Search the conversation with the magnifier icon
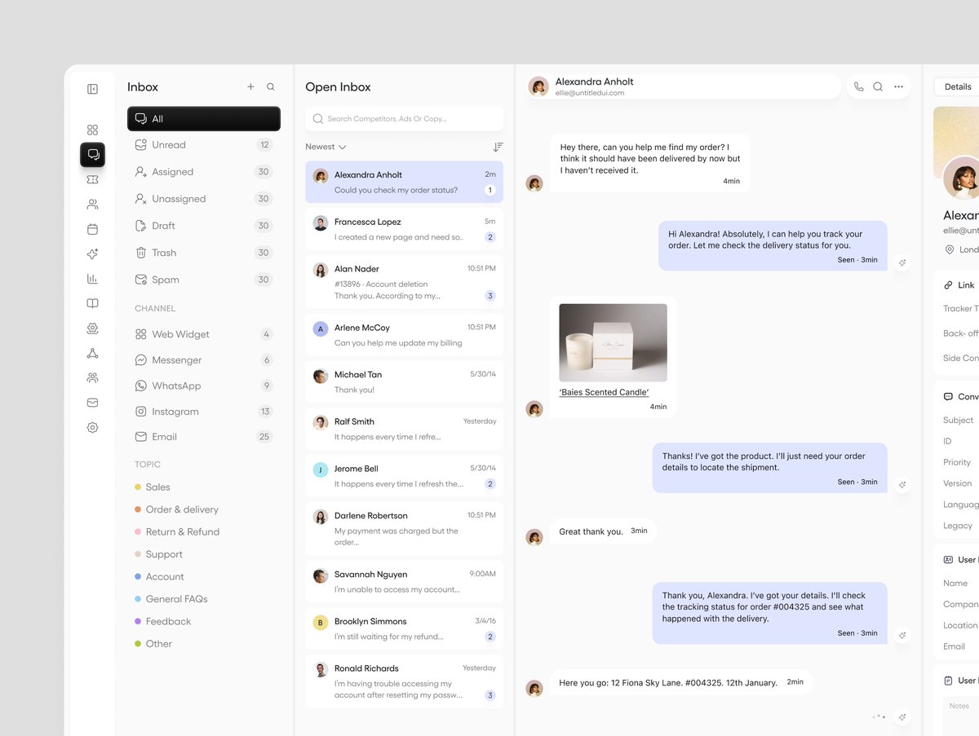This screenshot has height=736, width=979. [x=878, y=86]
